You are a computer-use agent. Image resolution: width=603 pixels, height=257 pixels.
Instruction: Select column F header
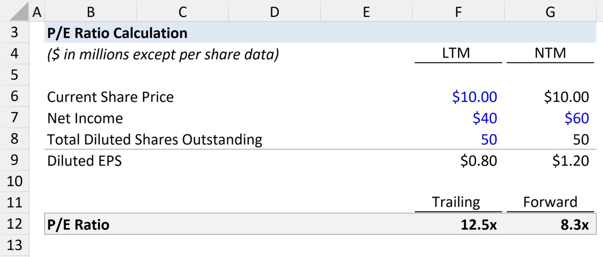[x=458, y=11]
